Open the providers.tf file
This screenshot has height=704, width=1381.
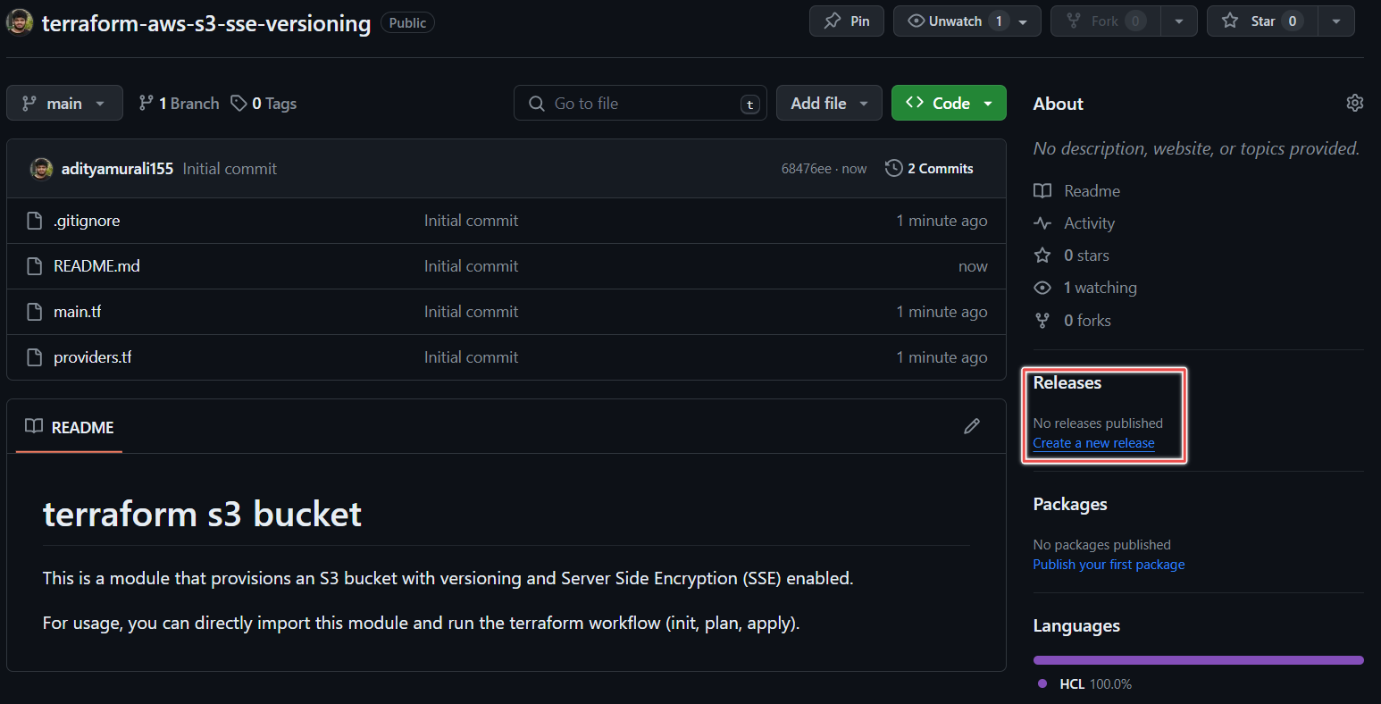92,357
